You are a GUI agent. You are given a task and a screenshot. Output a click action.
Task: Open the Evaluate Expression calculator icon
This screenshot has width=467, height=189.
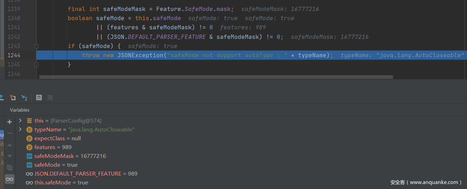[x=39, y=98]
